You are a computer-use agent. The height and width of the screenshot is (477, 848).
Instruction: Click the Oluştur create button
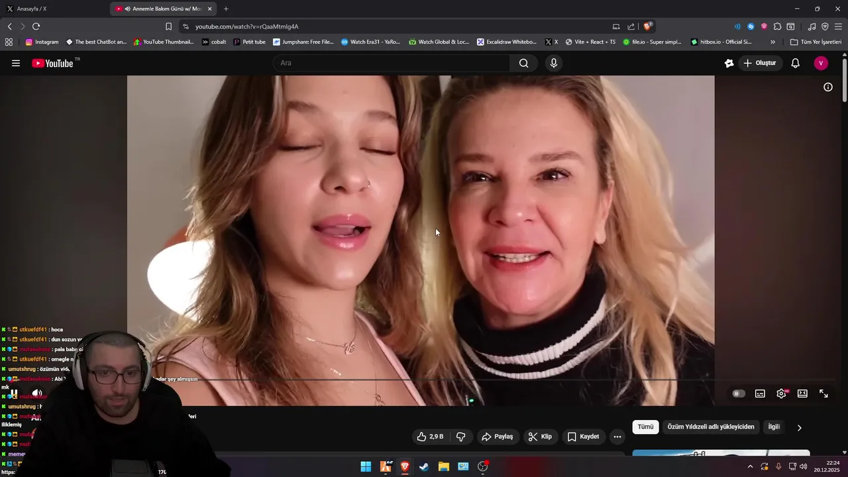[761, 63]
